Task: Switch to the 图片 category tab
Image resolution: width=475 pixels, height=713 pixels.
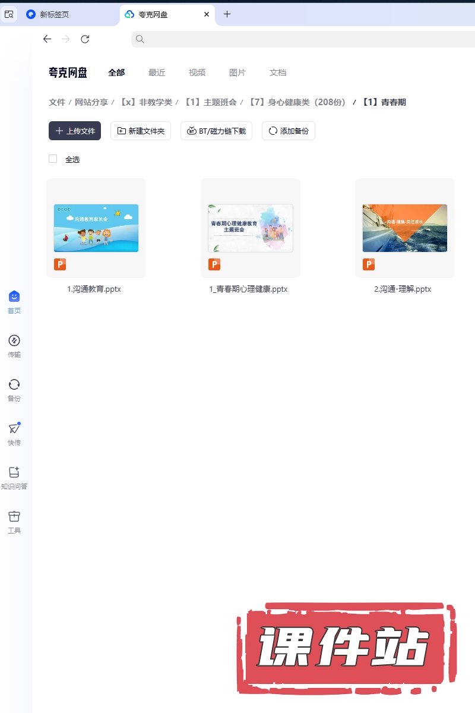Action: [237, 72]
